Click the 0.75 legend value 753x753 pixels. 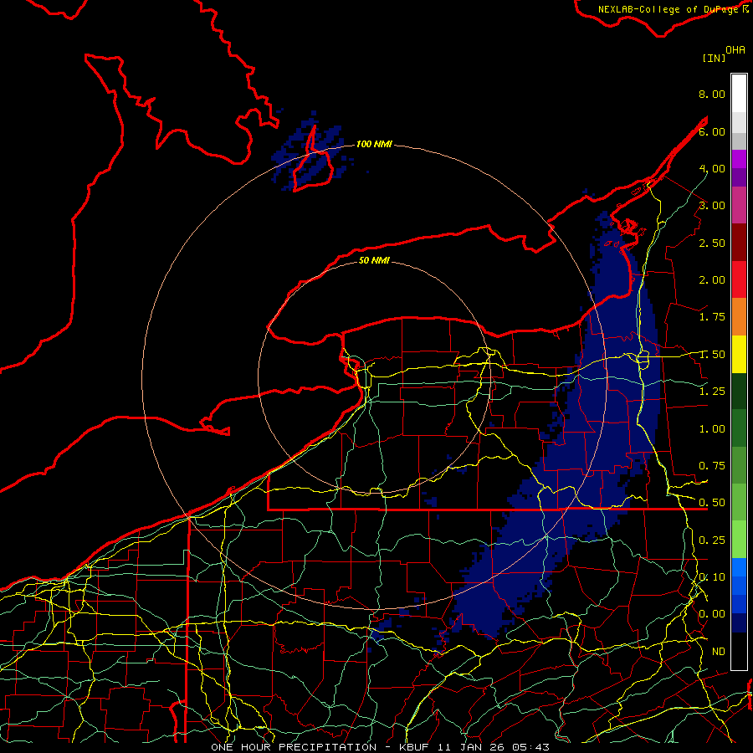tap(712, 466)
